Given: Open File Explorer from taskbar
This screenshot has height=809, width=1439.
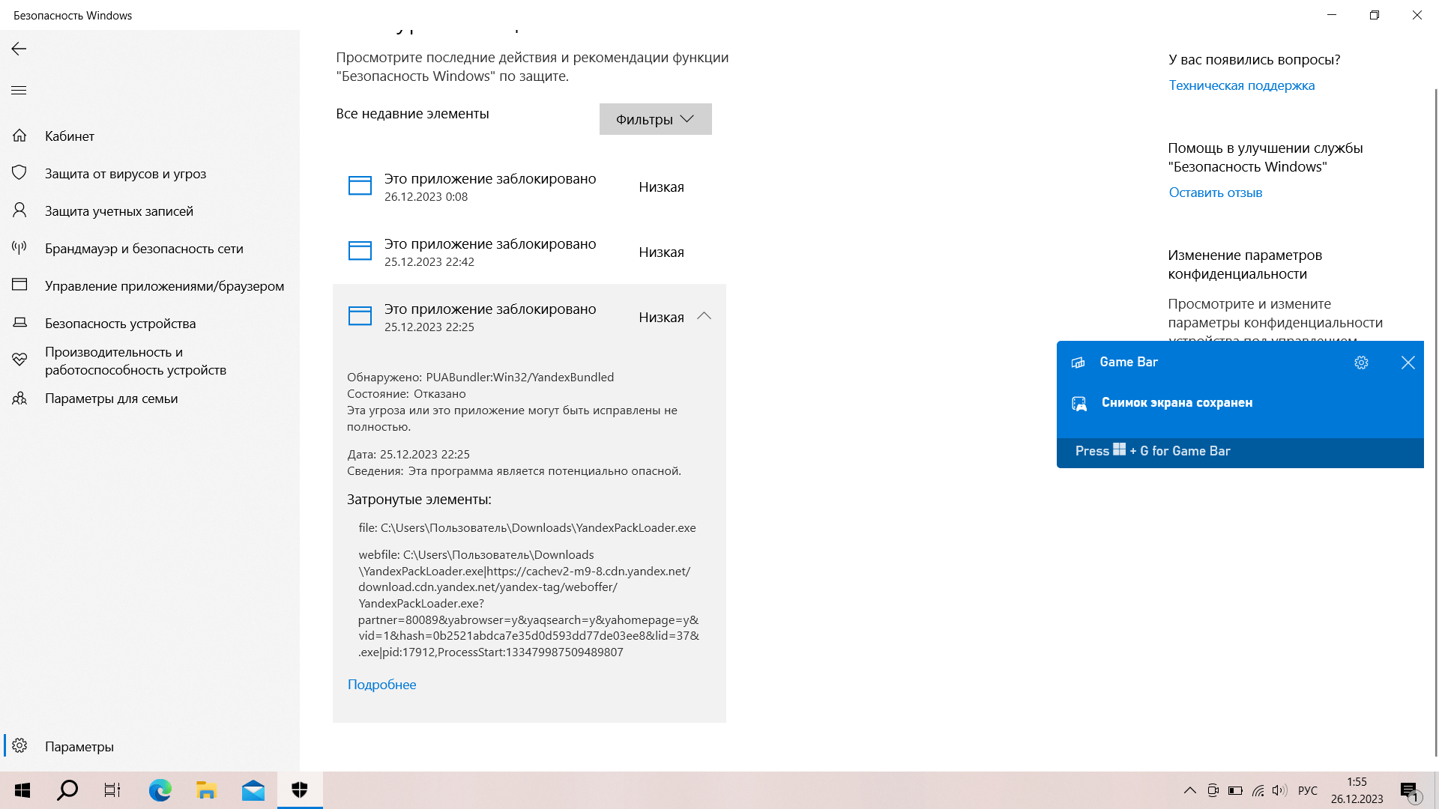Looking at the screenshot, I should point(206,790).
